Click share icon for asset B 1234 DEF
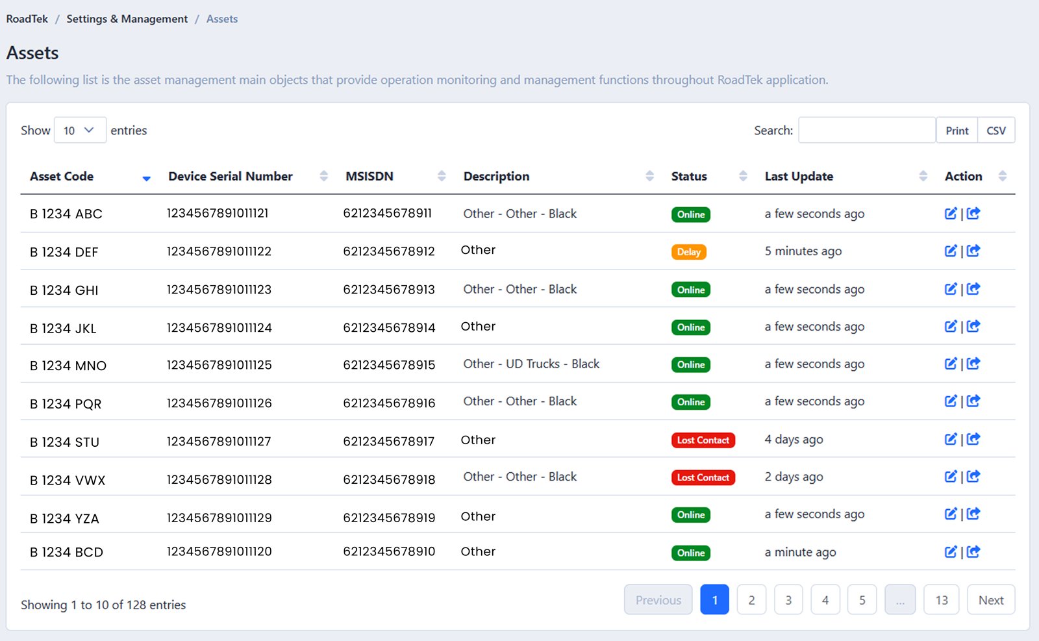 [973, 251]
